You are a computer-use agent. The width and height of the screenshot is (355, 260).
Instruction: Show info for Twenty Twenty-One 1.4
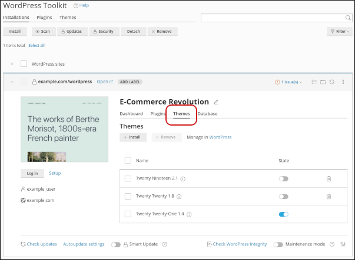[x=189, y=214]
